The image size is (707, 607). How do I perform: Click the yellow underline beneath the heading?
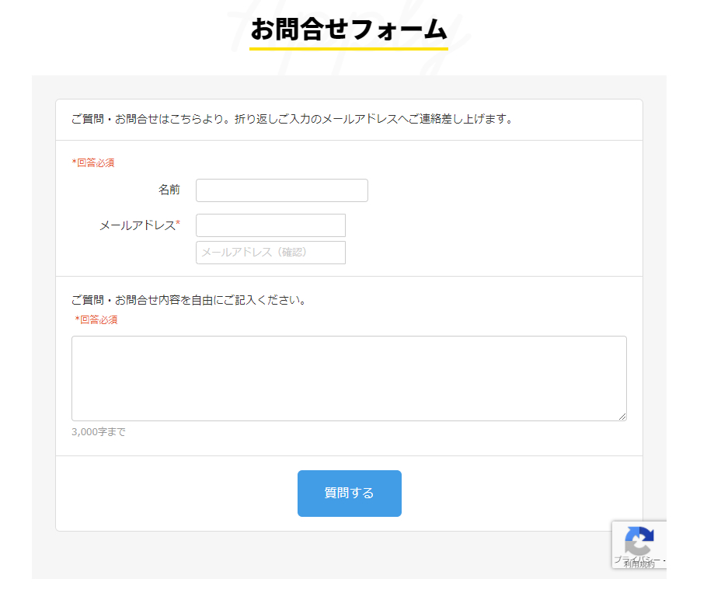(349, 49)
